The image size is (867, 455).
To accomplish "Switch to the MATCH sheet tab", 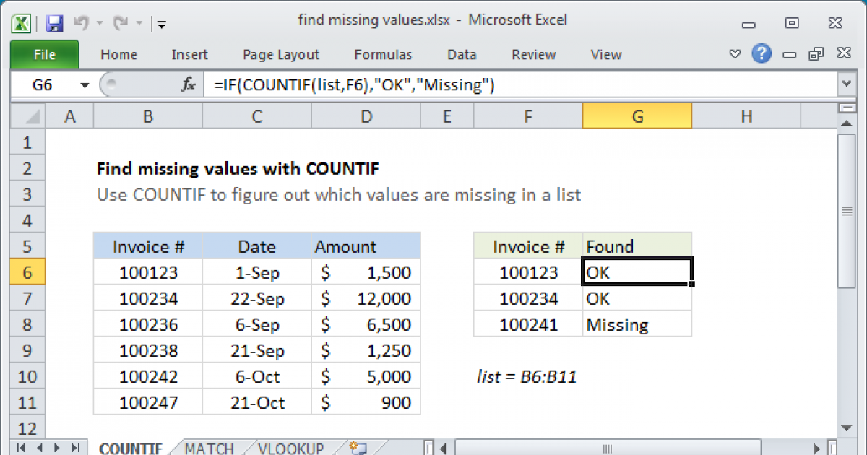I will click(x=209, y=448).
